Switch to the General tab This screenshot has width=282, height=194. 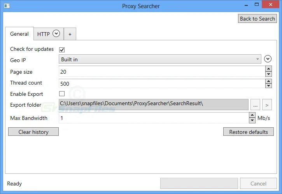pyautogui.click(x=19, y=34)
